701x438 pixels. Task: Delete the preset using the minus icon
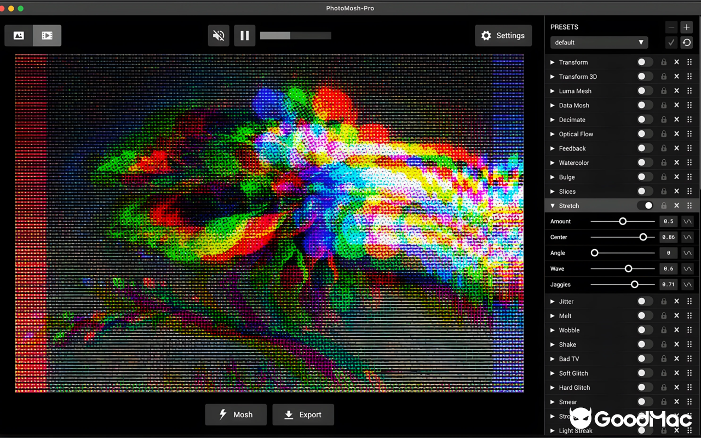(671, 27)
